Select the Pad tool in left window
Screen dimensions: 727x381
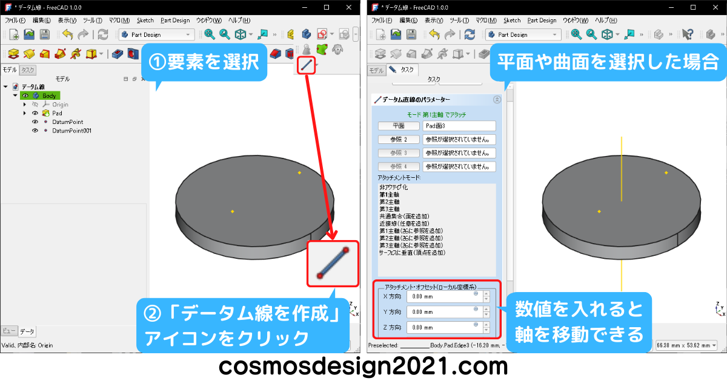(x=13, y=54)
